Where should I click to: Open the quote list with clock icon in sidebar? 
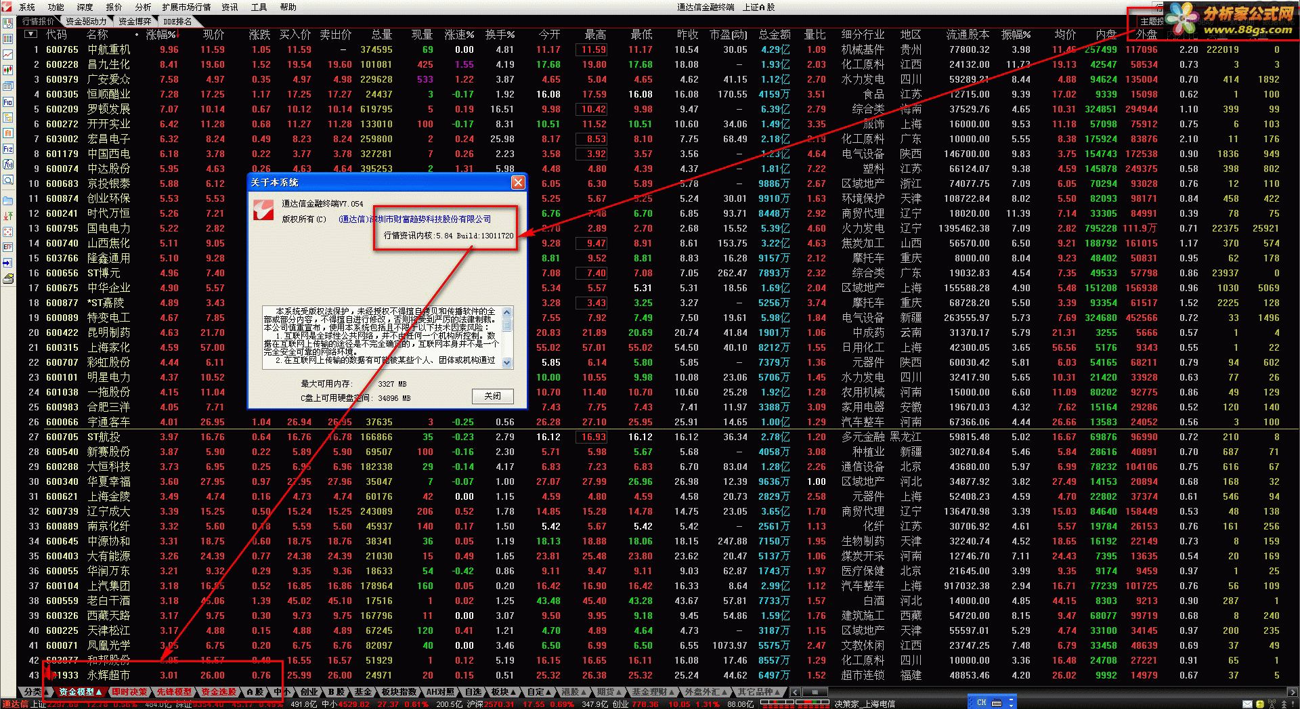[x=8, y=23]
